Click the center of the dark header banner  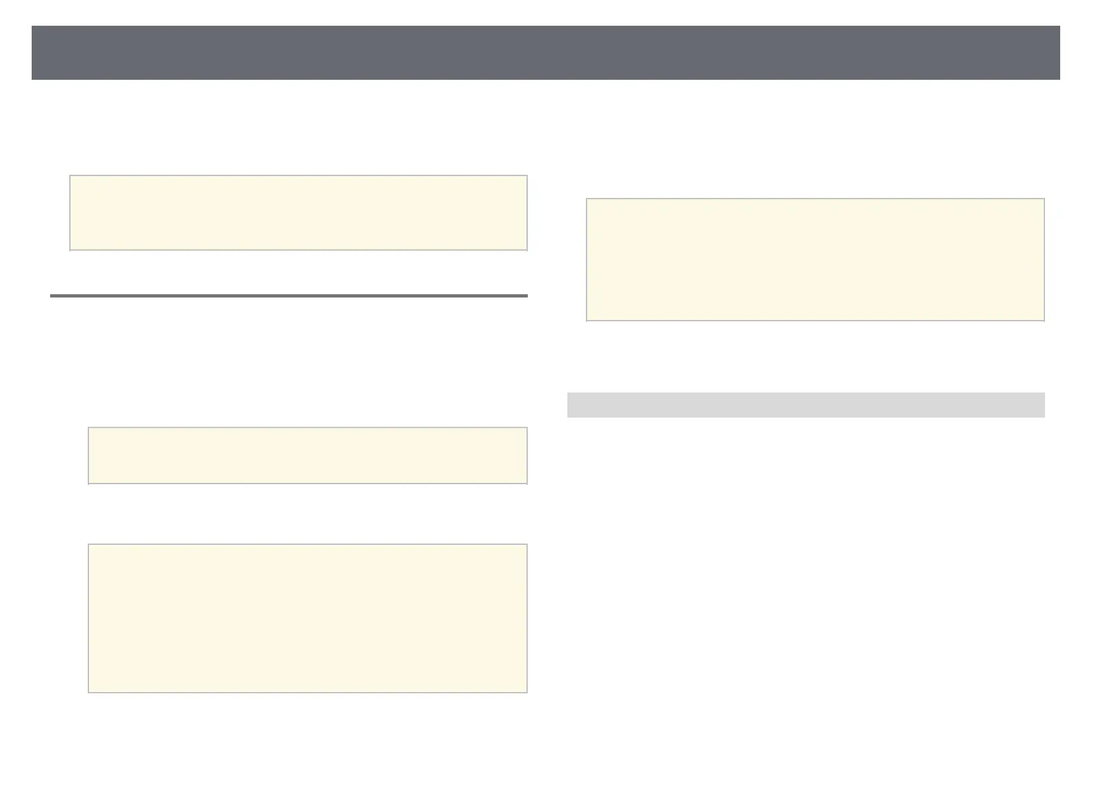point(546,53)
